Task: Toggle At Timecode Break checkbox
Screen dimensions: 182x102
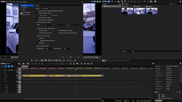Action: coord(38,31)
